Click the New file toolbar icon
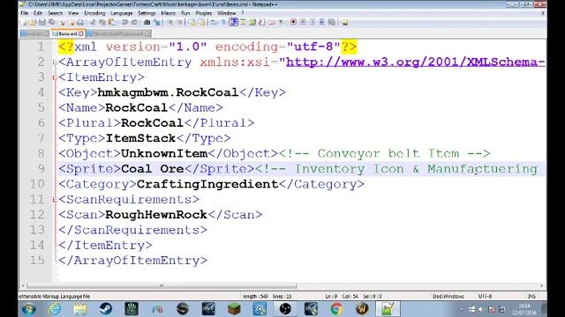 pyautogui.click(x=24, y=22)
